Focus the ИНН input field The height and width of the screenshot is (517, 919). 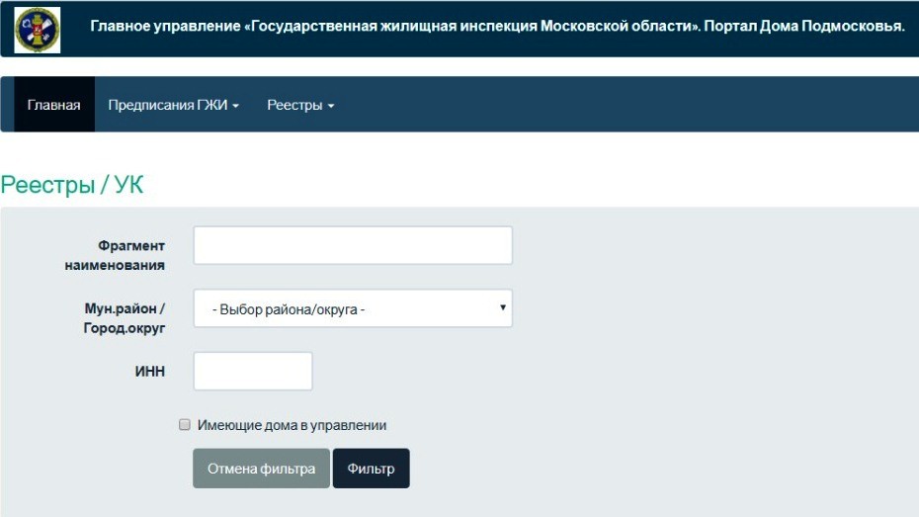coord(253,371)
